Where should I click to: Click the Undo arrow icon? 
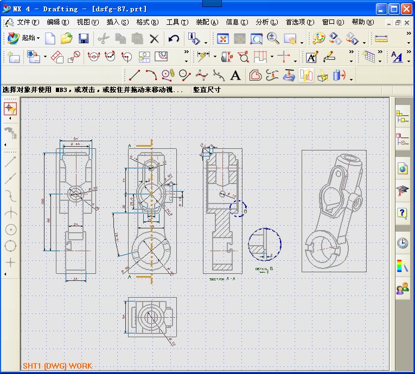(x=174, y=38)
